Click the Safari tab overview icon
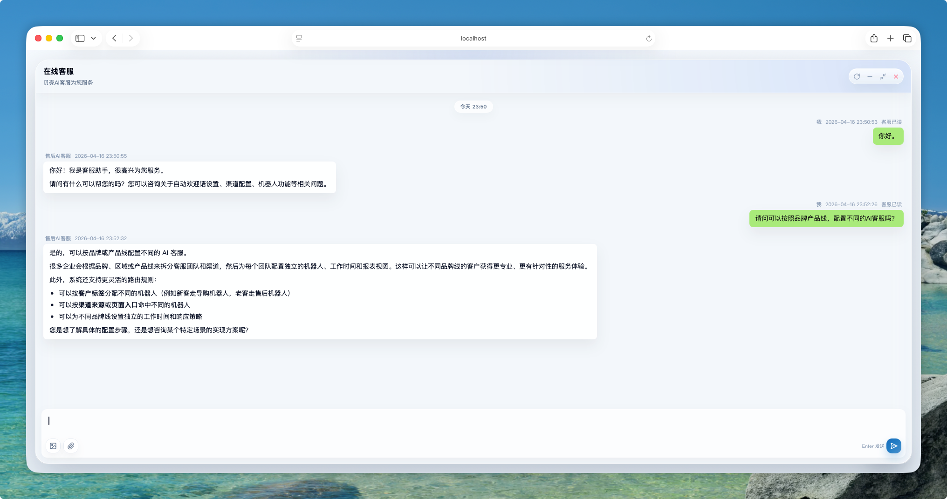The width and height of the screenshot is (947, 499). [x=907, y=38]
